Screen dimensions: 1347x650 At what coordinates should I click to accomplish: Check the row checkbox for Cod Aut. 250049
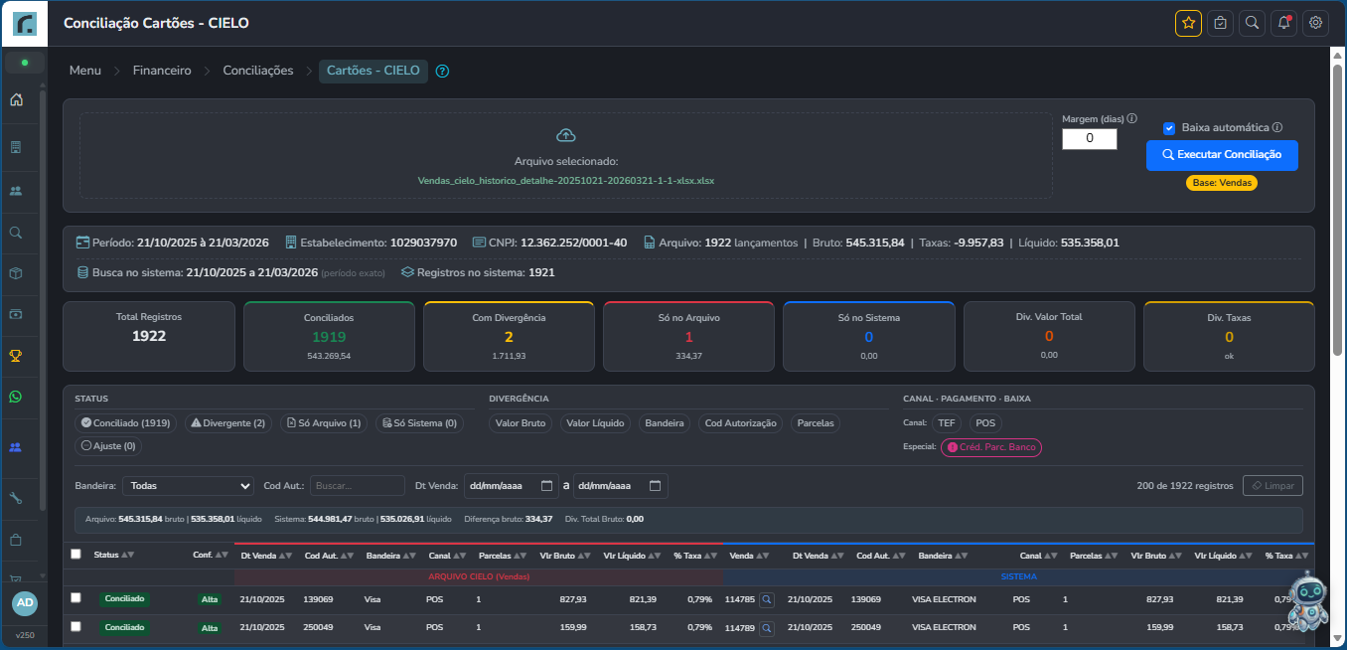[x=75, y=626]
